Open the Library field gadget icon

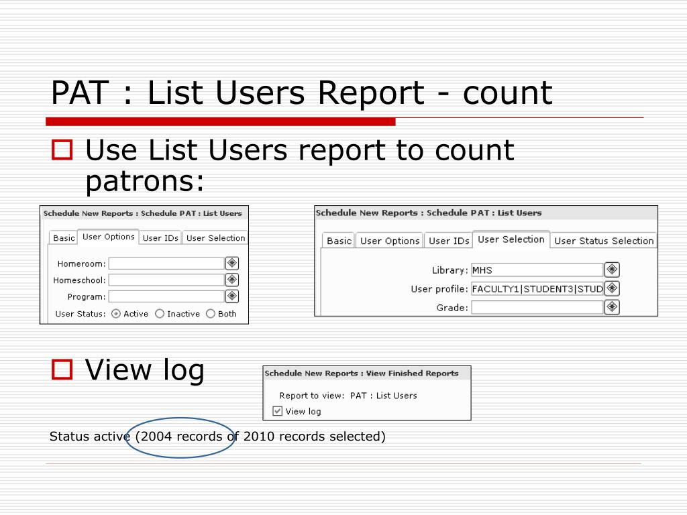click(612, 270)
